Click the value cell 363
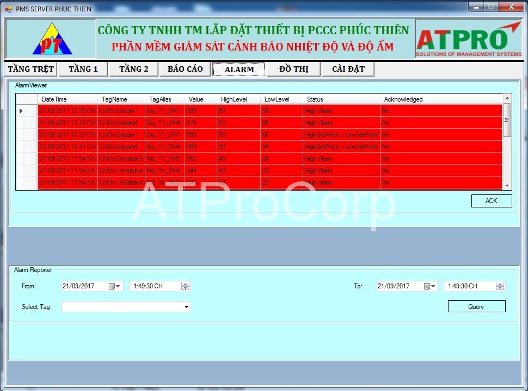The height and width of the screenshot is (391, 528). [201, 159]
